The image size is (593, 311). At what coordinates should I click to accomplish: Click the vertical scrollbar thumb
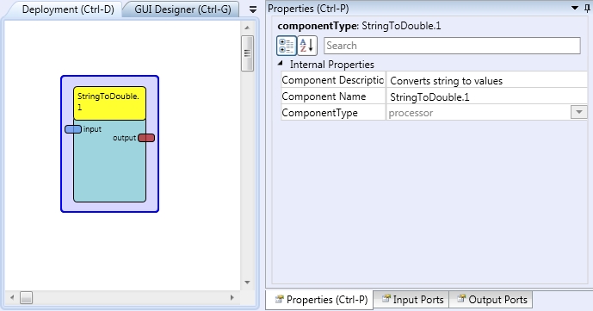(247, 53)
